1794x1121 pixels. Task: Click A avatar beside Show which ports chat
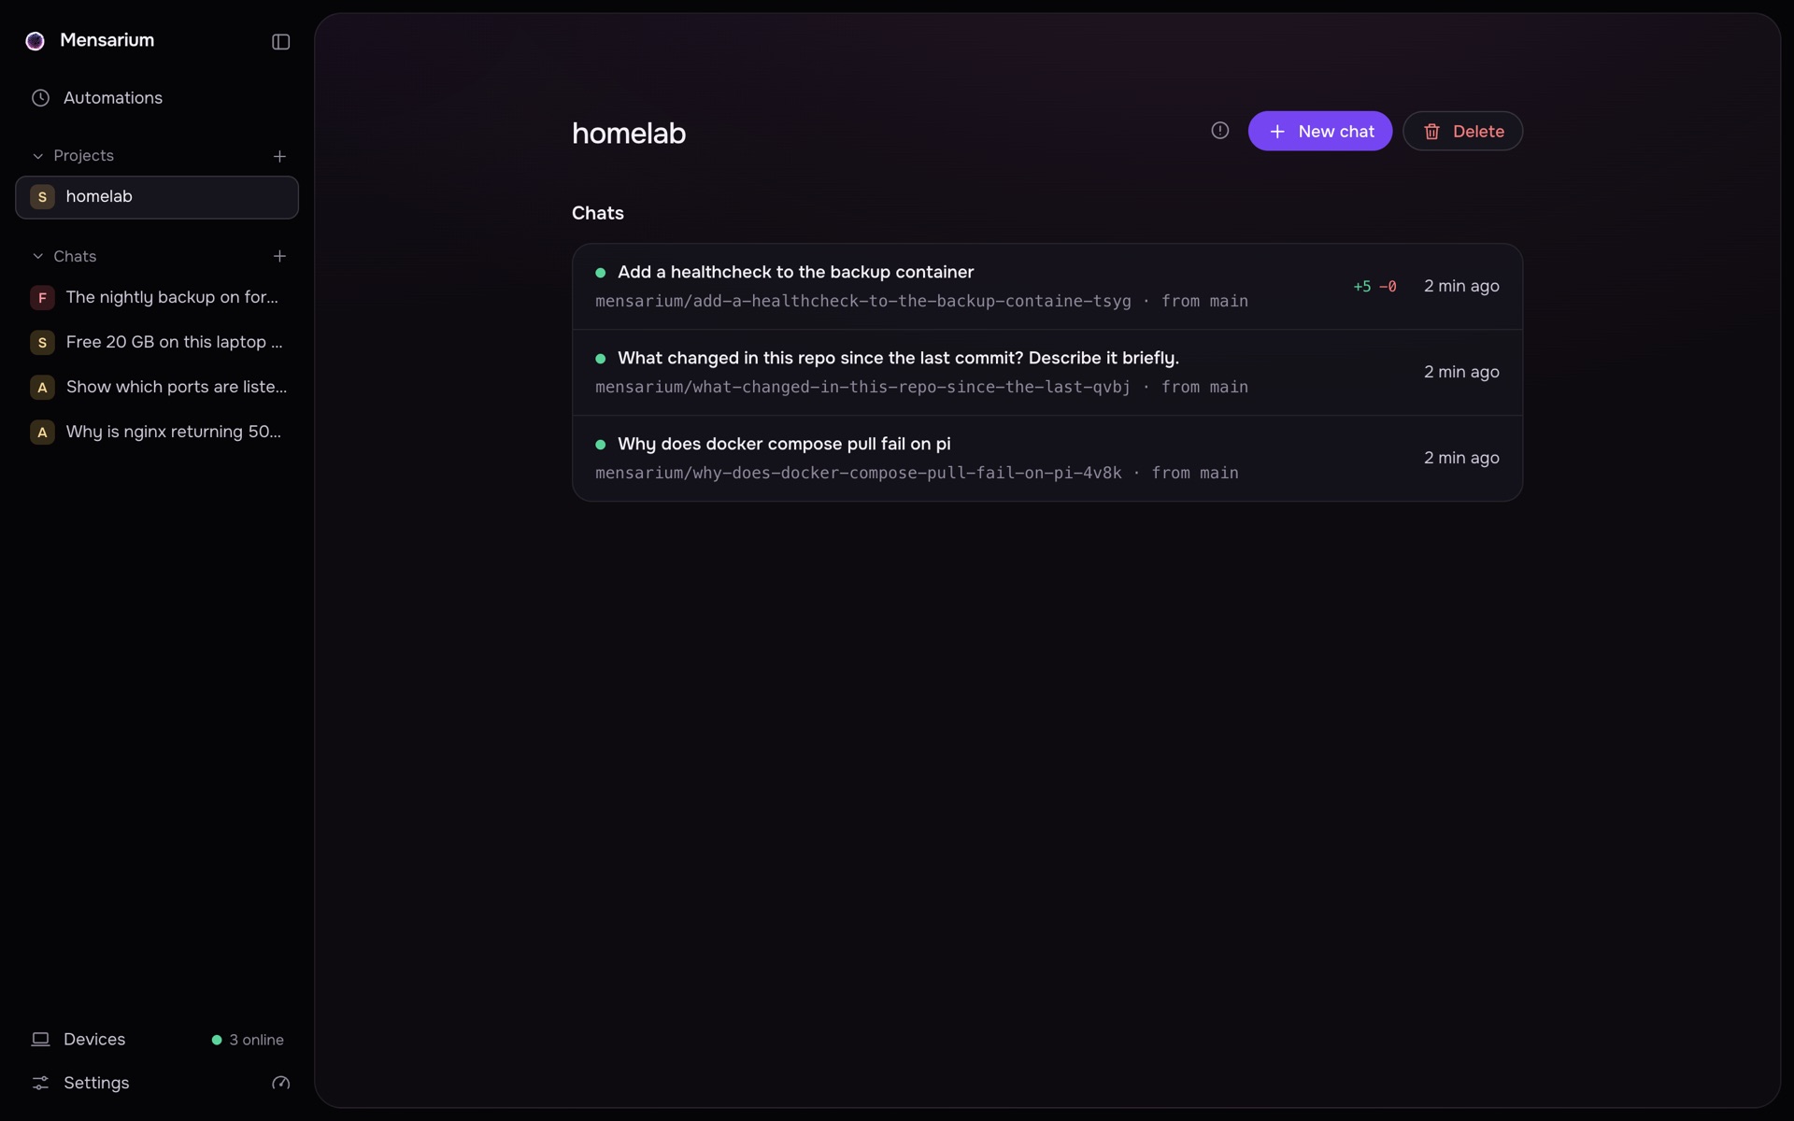tap(42, 388)
